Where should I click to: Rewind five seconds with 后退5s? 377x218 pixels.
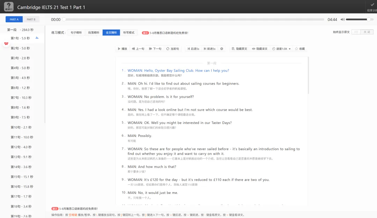click(x=193, y=49)
